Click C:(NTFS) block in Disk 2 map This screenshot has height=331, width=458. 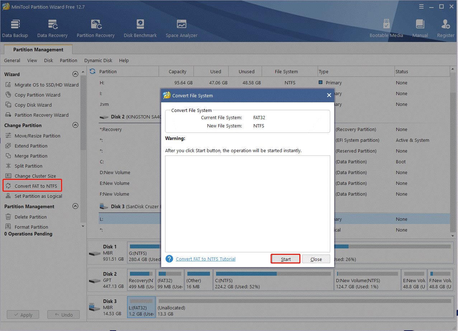point(274,280)
